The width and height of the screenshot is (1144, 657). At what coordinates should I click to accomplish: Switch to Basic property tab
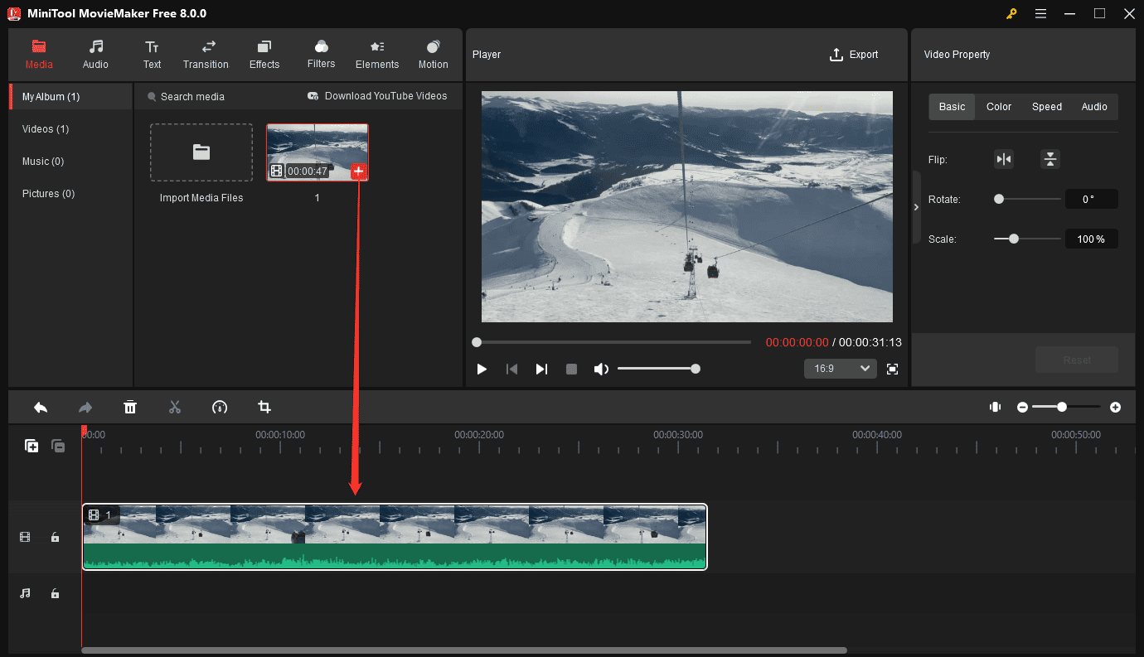952,107
